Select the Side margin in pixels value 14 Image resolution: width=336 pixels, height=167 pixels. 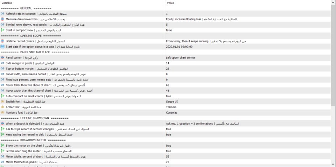(248, 63)
